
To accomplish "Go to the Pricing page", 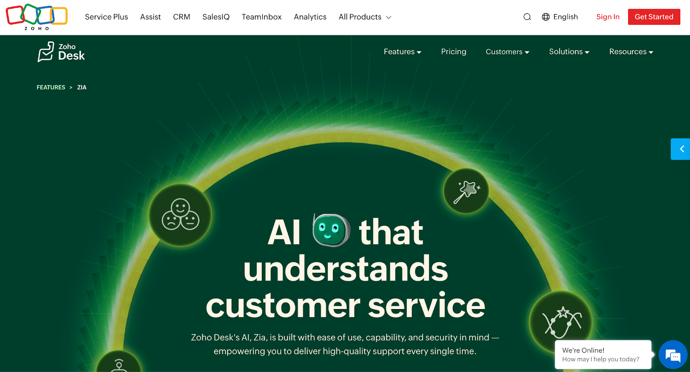I will tap(454, 52).
